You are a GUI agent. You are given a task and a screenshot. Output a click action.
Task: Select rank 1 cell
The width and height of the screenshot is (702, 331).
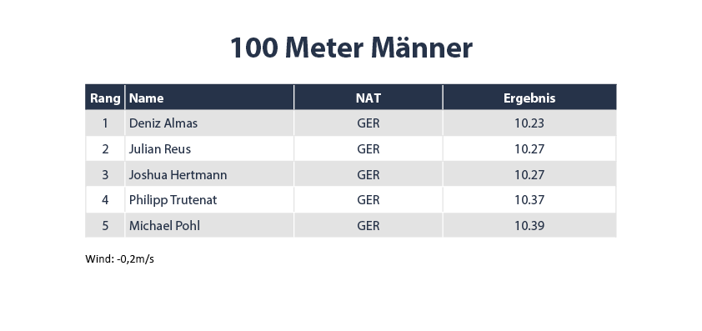click(105, 123)
